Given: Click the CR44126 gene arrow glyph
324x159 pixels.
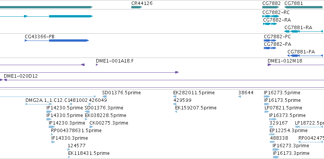Looking at the screenshot, I should (137, 7).
